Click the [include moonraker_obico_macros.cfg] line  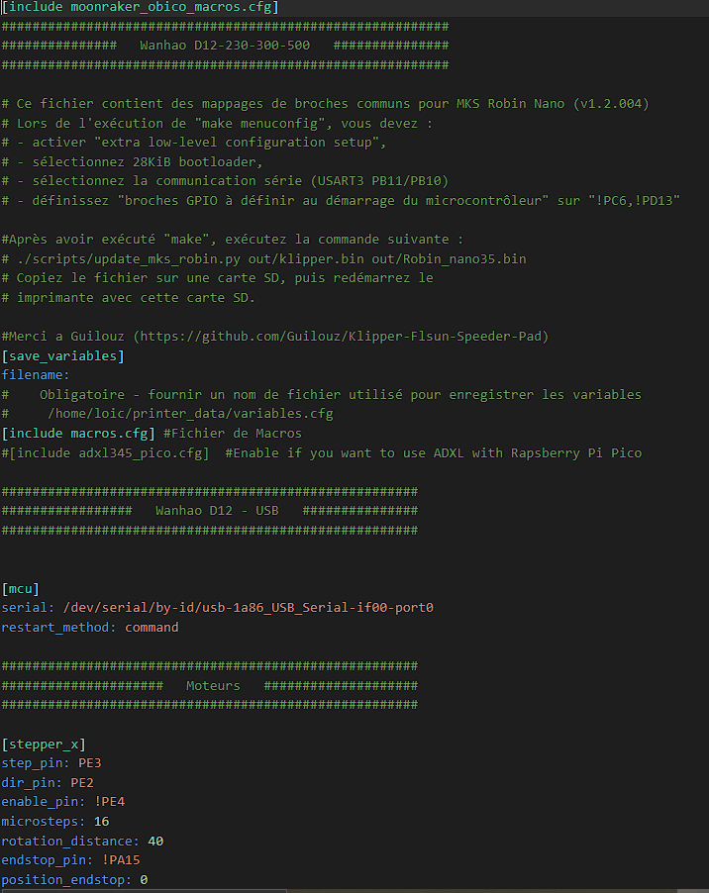(140, 7)
